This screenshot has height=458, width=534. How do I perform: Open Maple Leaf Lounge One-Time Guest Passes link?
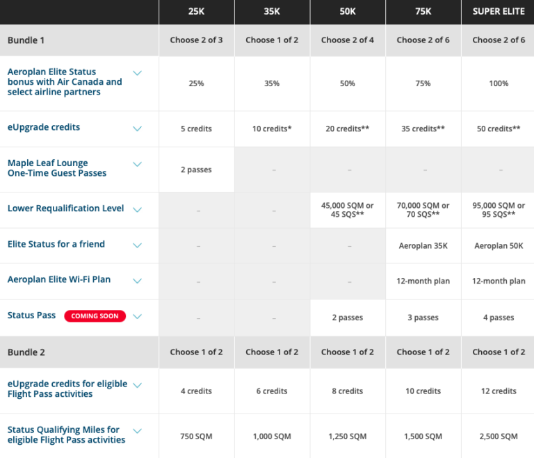click(57, 168)
